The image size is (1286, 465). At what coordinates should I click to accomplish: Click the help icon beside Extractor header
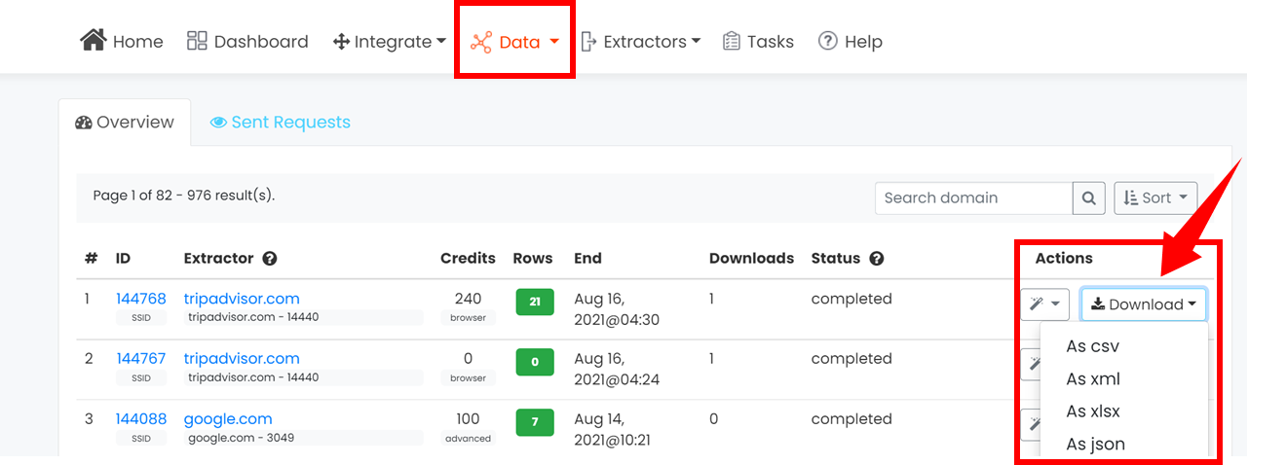point(270,259)
